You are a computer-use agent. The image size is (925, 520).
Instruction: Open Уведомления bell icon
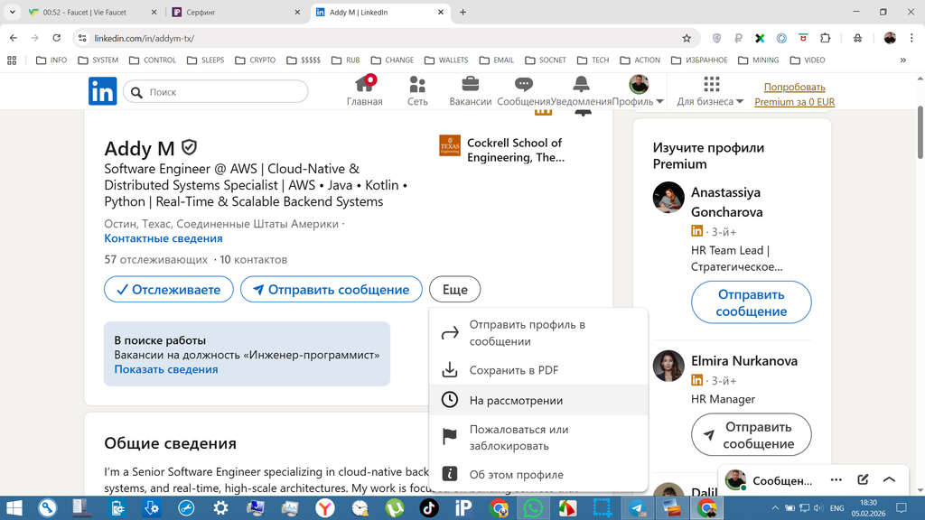click(581, 91)
